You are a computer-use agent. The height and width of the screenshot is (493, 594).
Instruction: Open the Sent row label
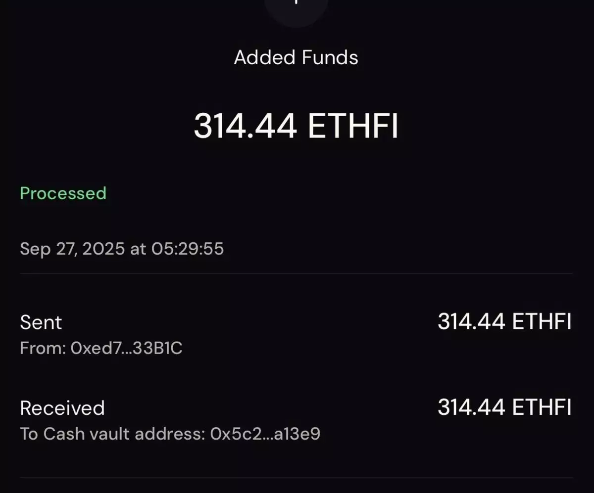pyautogui.click(x=41, y=322)
